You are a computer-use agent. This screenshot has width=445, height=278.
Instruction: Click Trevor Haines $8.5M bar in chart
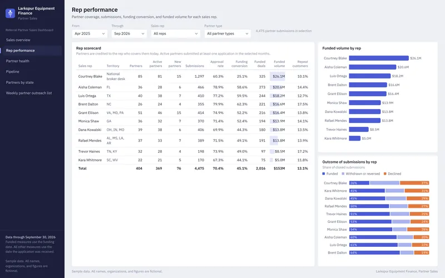[x=359, y=130]
